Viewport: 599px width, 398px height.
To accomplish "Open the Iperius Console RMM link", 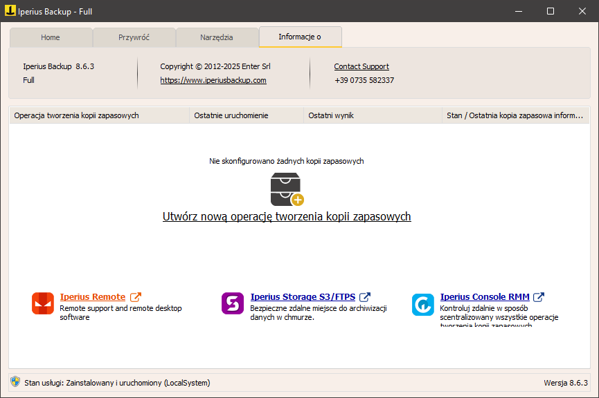I will point(485,296).
